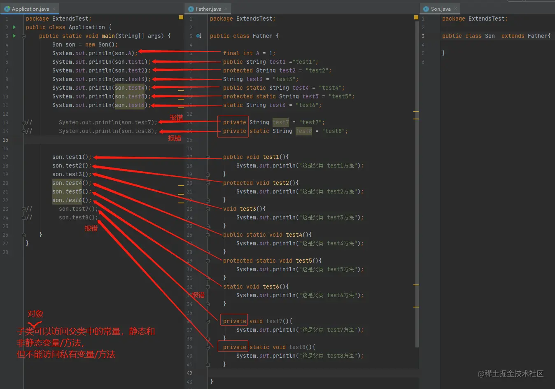Click 'Father' superclass name in Son.java
The image size is (555, 389).
537,36
